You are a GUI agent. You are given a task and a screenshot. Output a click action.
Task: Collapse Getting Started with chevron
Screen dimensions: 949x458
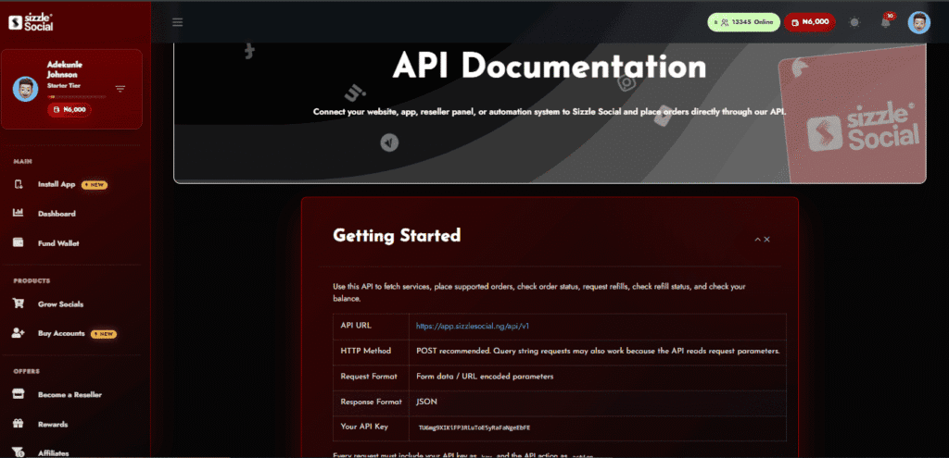click(757, 240)
